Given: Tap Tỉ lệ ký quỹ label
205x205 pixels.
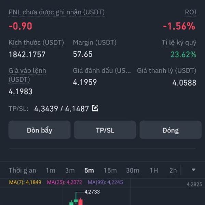Looking at the screenshot, I should pyautogui.click(x=179, y=43).
